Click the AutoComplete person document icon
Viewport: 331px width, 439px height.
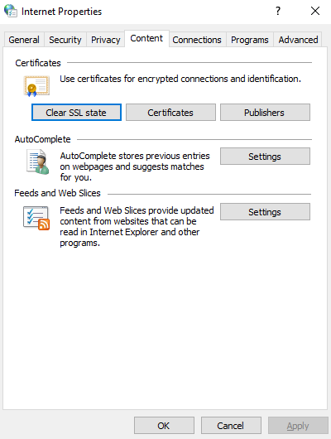[38, 162]
